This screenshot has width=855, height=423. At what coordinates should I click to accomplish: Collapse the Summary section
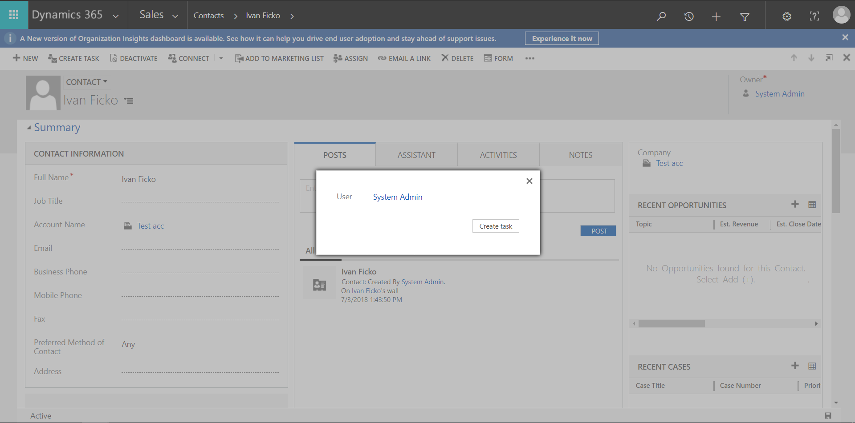[x=29, y=128]
